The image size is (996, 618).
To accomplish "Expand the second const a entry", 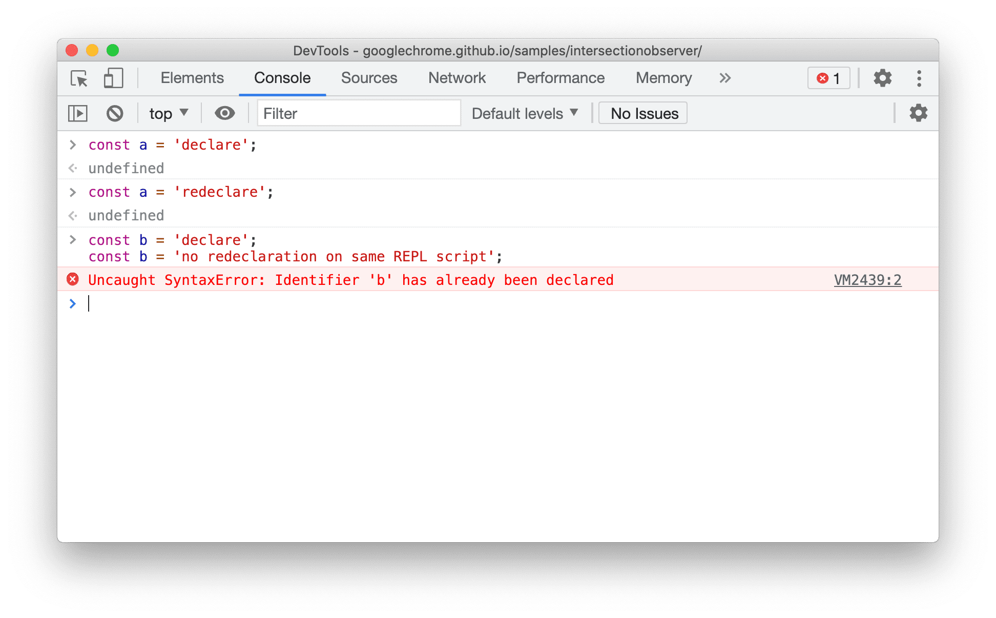I will [73, 192].
